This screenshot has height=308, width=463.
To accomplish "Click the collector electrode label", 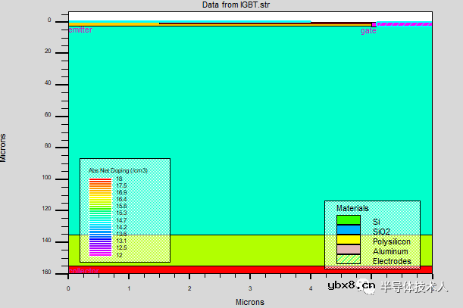I will (84, 270).
